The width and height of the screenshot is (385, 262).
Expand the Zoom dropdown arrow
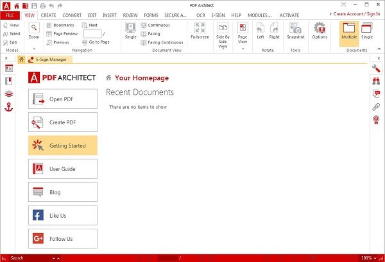click(x=34, y=49)
